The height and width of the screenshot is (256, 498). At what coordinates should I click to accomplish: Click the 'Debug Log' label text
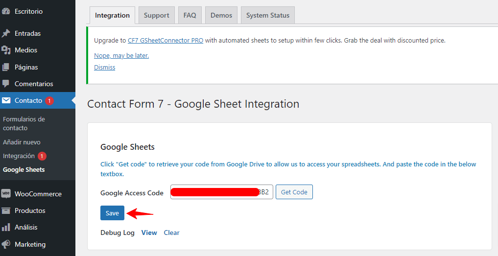click(x=118, y=233)
